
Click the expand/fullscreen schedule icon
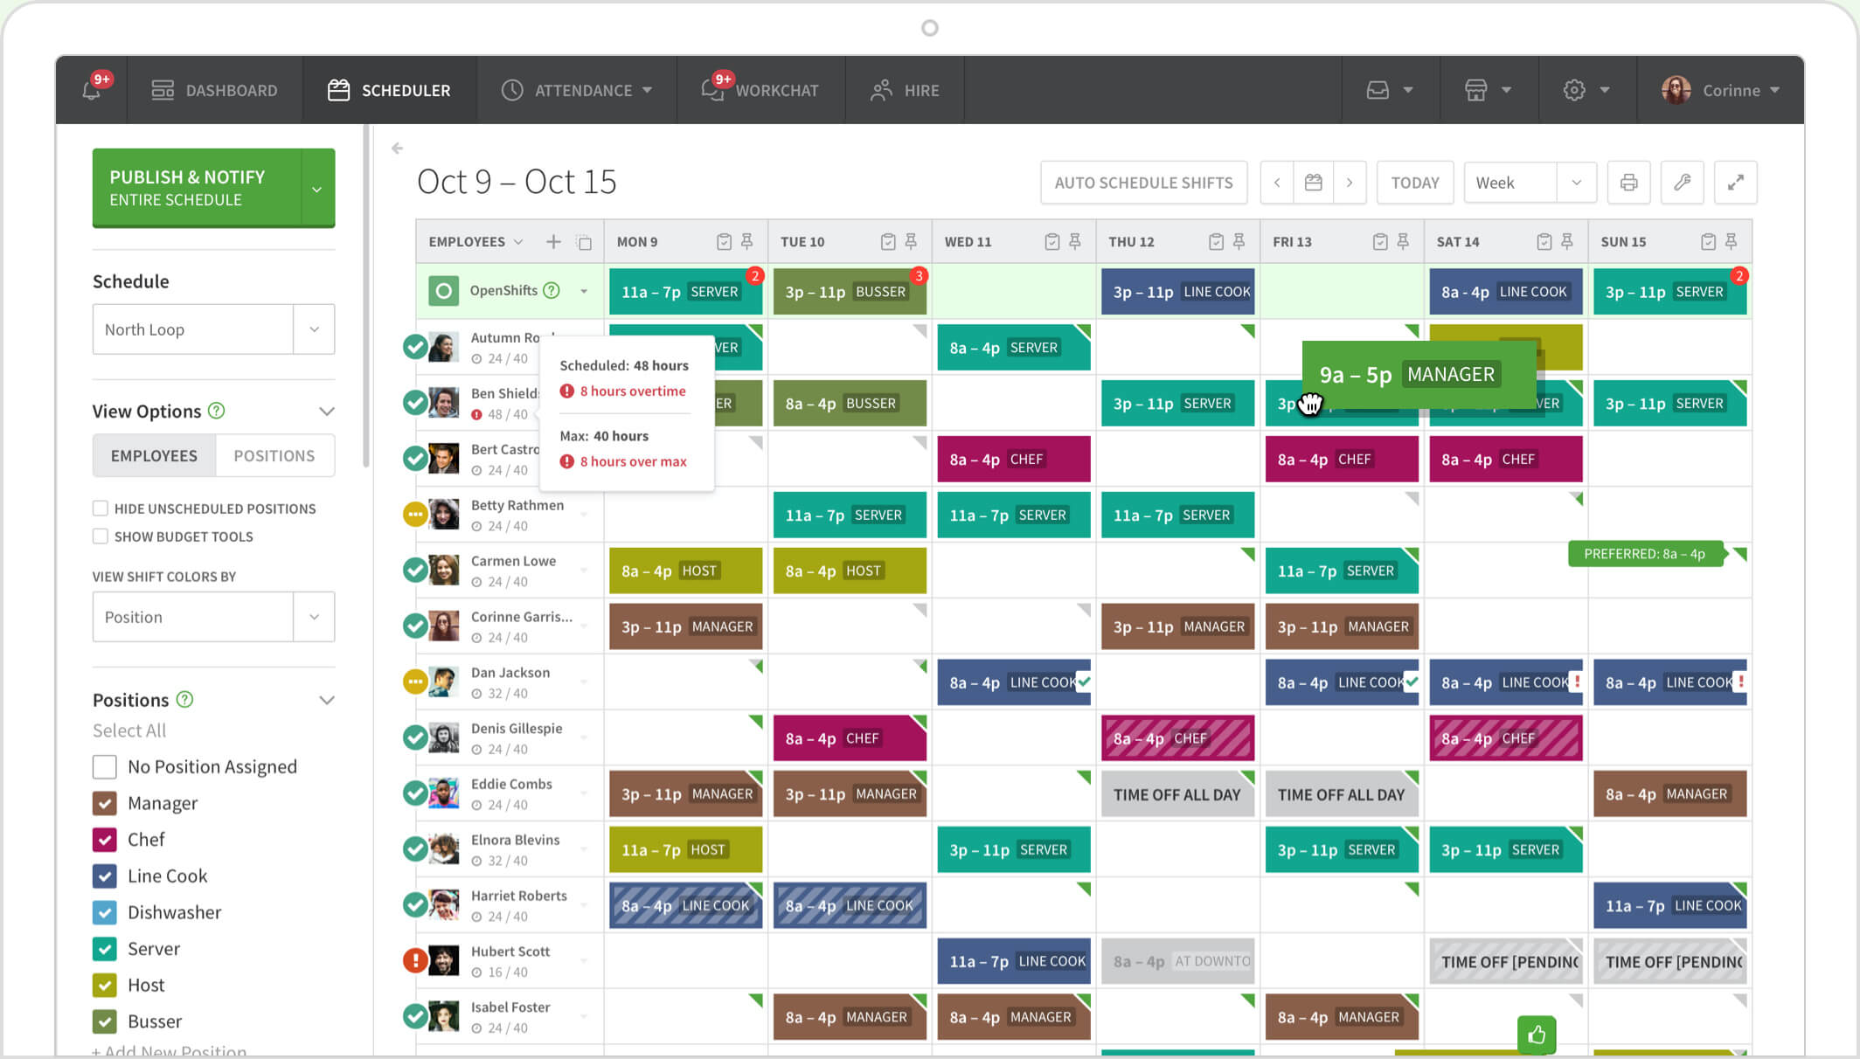1735,183
